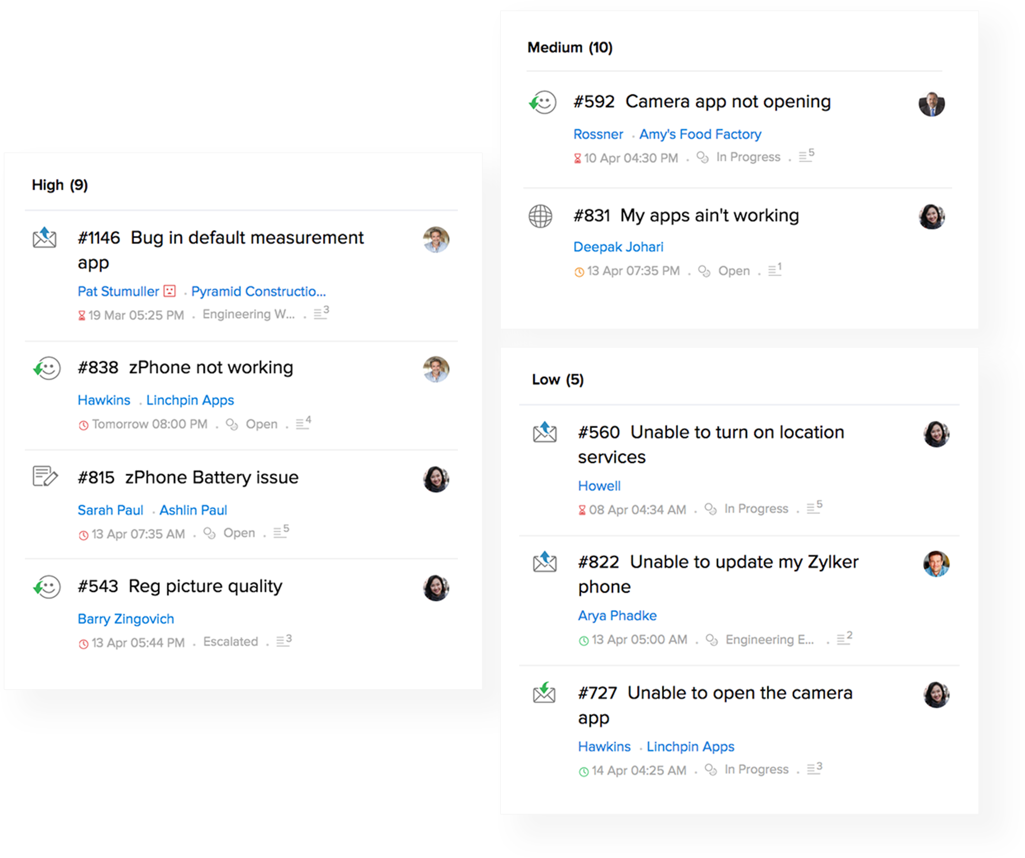Click assignee avatar on ticket #822
The image size is (1025, 858).
[936, 564]
